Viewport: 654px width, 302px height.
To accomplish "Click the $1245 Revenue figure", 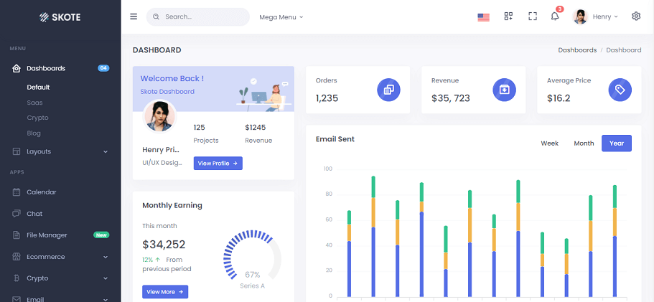I will tap(256, 128).
